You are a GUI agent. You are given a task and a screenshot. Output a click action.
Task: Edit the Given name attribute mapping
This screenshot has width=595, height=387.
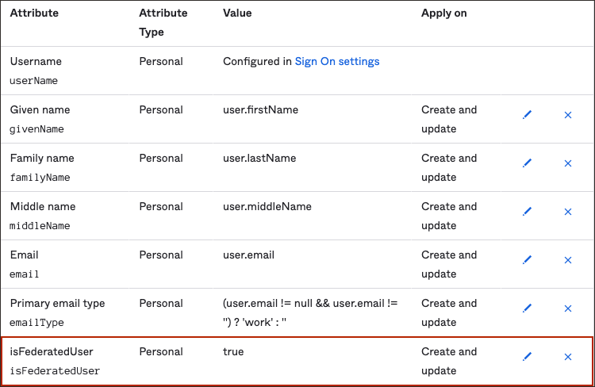(527, 115)
